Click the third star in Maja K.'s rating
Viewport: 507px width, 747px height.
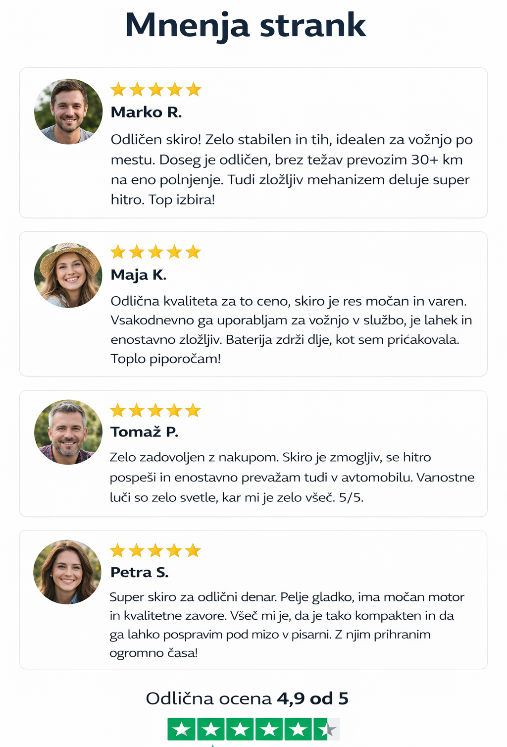[155, 252]
